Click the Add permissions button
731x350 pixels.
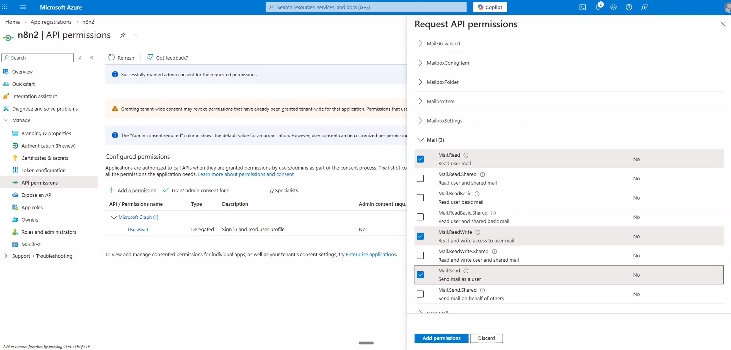441,338
